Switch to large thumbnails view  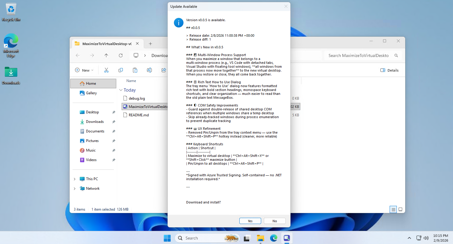400,209
